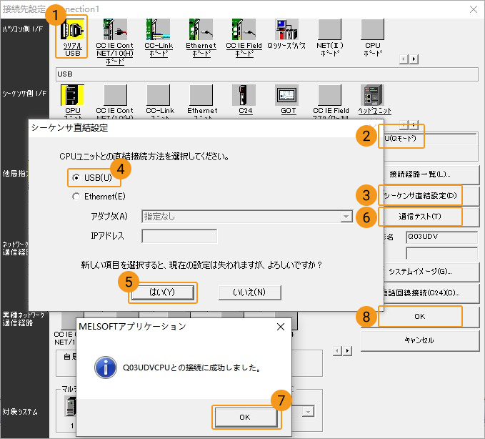Screen dimensions: 485x439
Task: Click OK in the MELSOFT application message box
Action: (x=246, y=418)
